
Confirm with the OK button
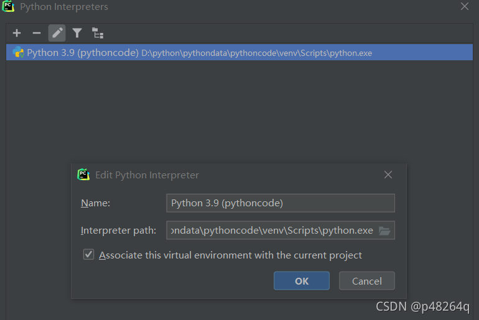[x=302, y=281]
